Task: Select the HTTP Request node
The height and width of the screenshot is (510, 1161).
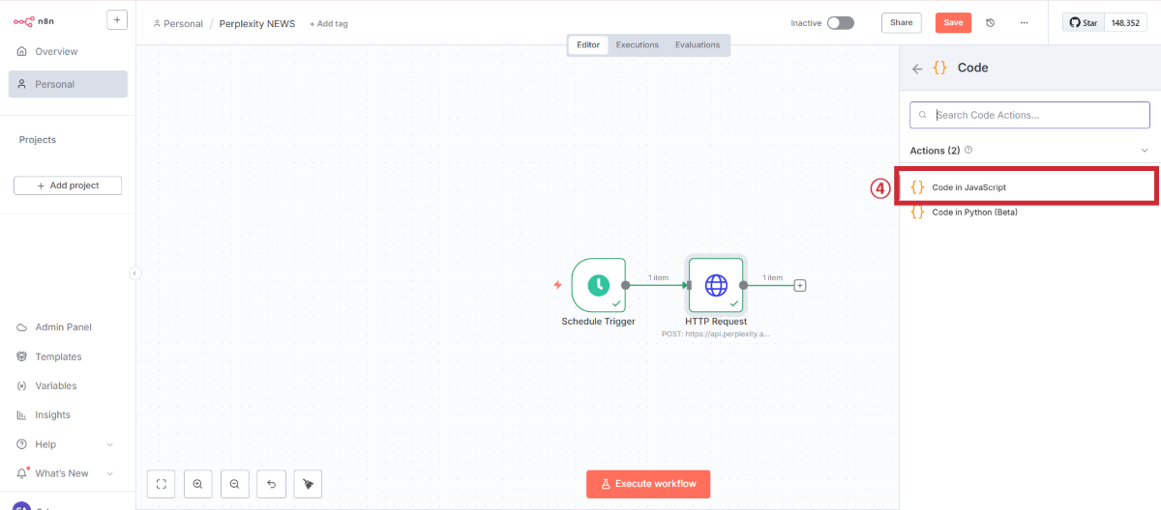Action: (716, 285)
